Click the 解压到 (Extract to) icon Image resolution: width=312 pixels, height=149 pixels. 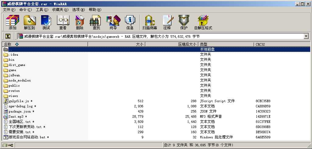pyautogui.click(x=30, y=22)
